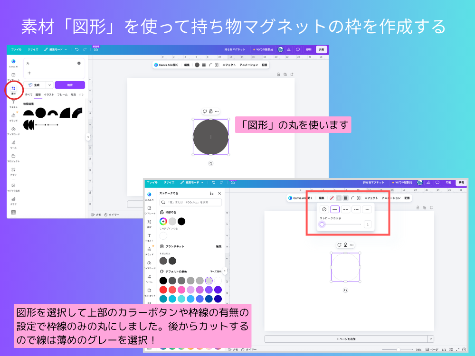Switch to the フレーム tab in the search results
This screenshot has width=475, height=356.
click(62, 94)
